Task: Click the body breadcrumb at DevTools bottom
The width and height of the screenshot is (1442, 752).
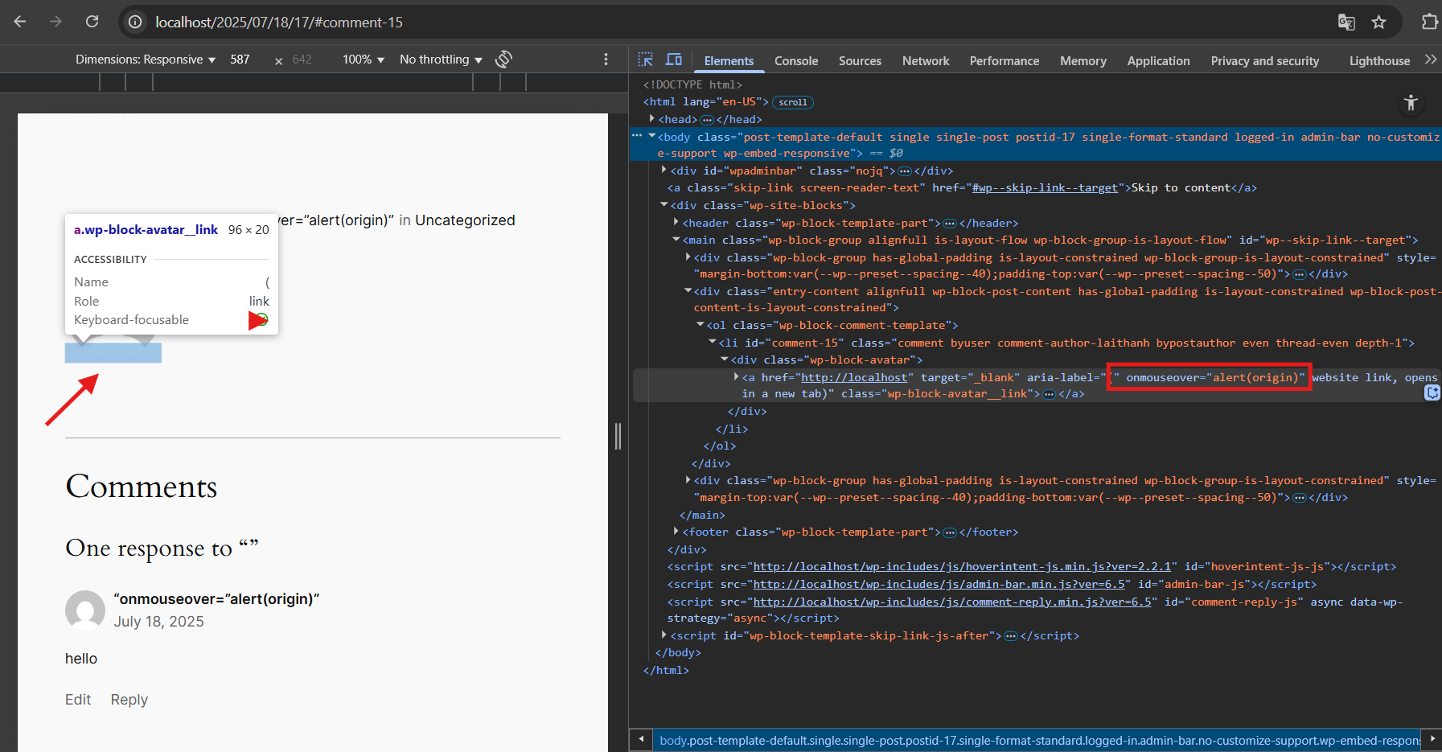Action: pos(1039,741)
